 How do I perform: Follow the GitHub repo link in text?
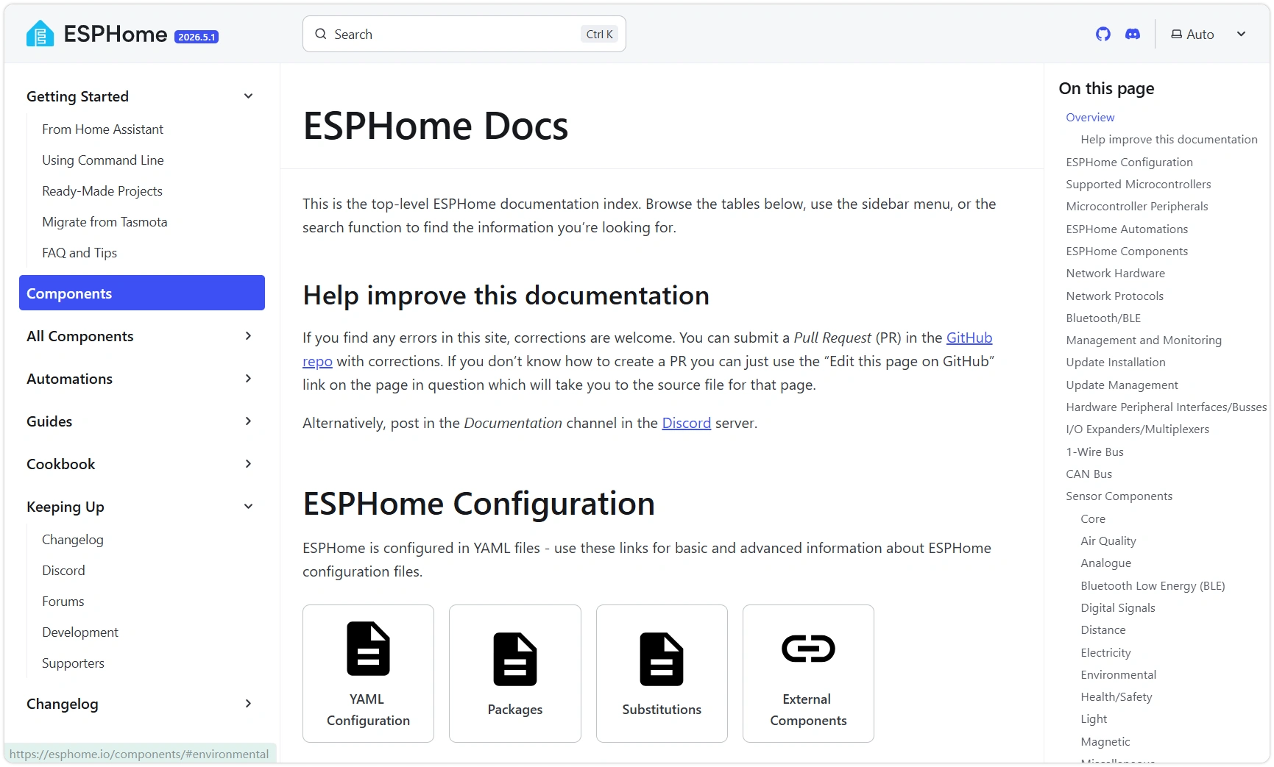(969, 338)
